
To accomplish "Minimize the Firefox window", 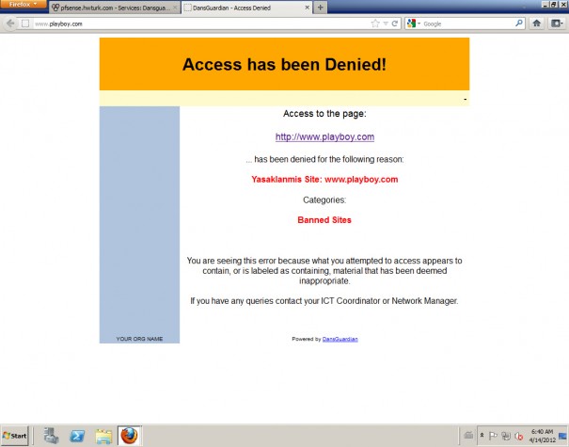I will tap(545, 4).
